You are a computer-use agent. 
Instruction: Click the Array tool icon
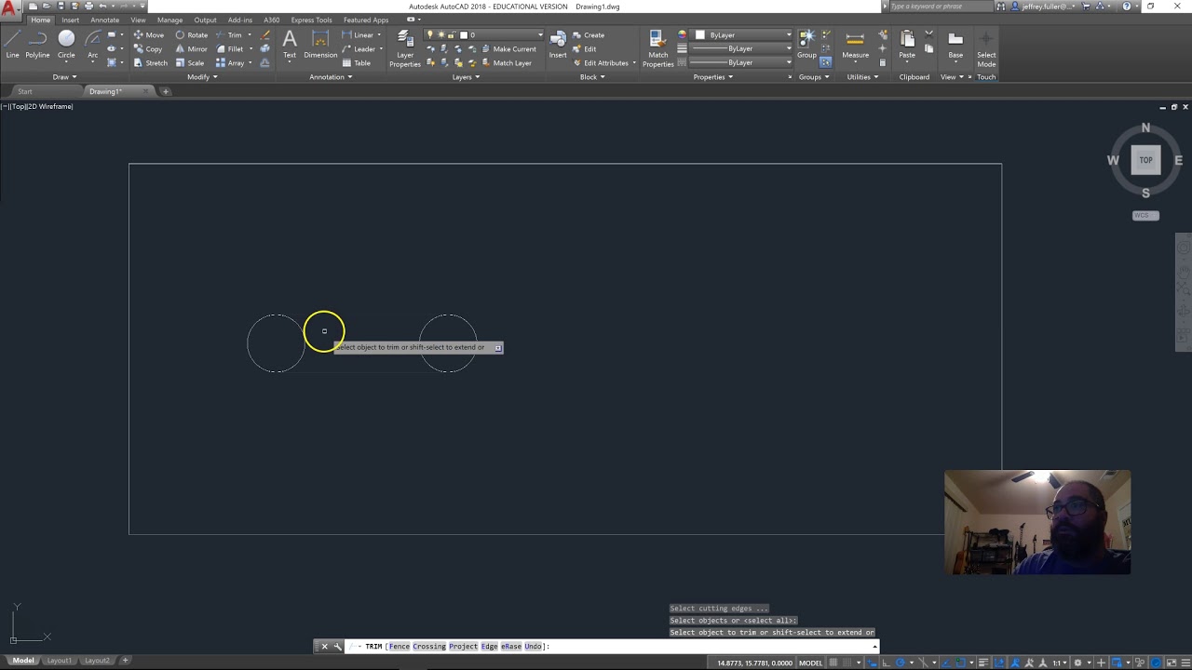tap(221, 63)
